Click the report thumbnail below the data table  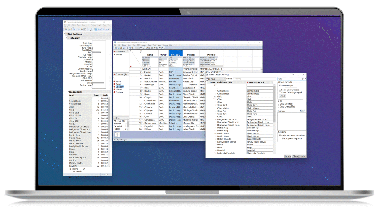coord(117,135)
